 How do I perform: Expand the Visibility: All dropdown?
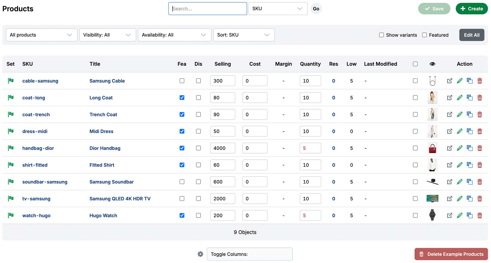click(108, 35)
